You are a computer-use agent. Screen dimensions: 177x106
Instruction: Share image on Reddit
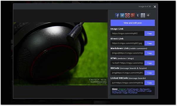tap(143, 15)
